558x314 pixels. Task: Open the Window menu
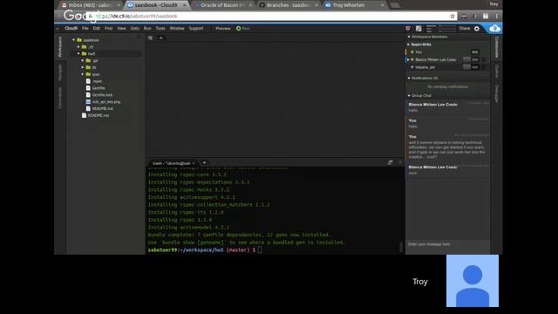click(177, 28)
